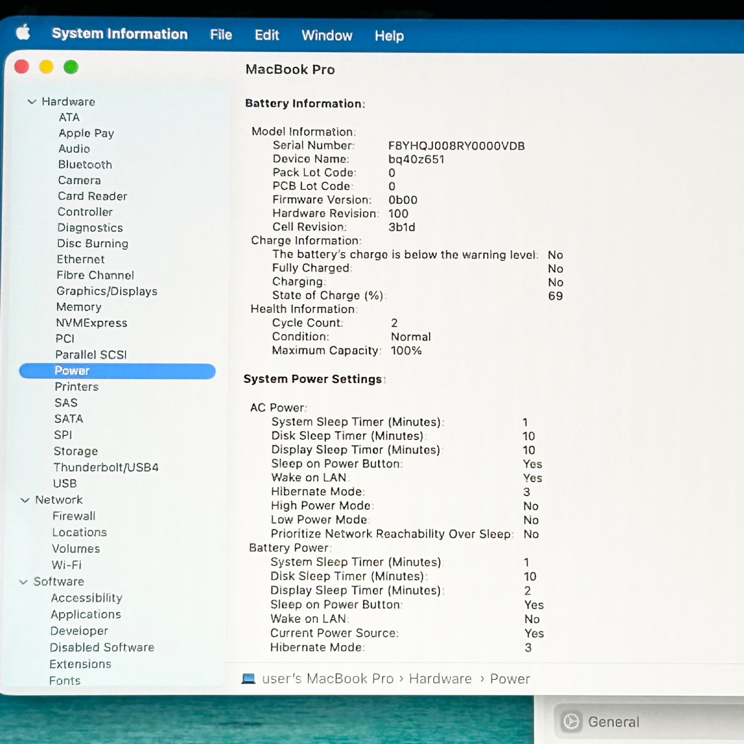This screenshot has width=744, height=744.
Task: Click the Battery Information heading
Action: coord(305,104)
